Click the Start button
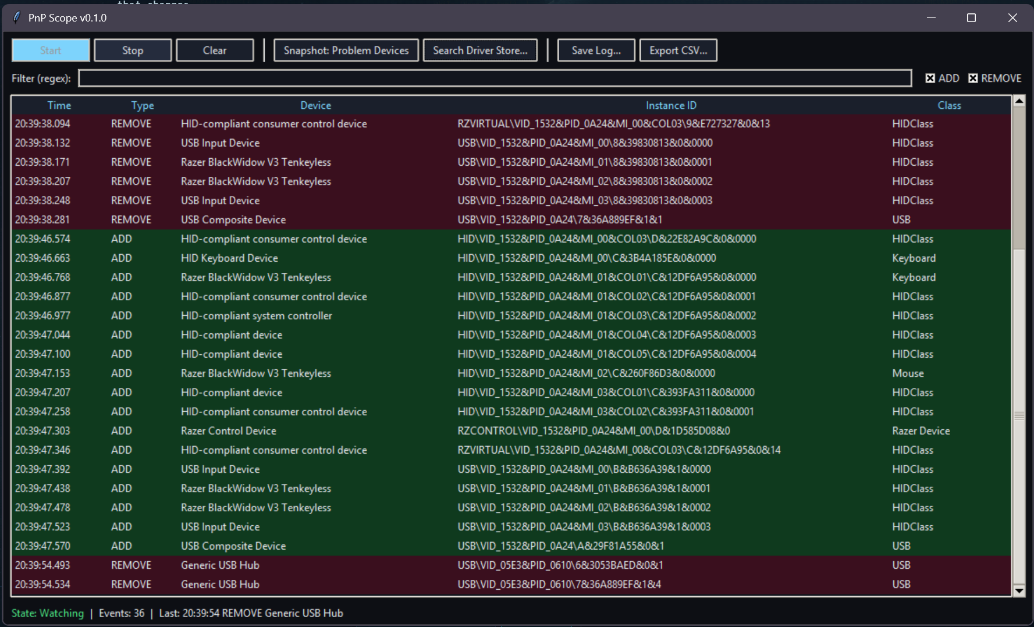This screenshot has width=1034, height=627. (51, 50)
